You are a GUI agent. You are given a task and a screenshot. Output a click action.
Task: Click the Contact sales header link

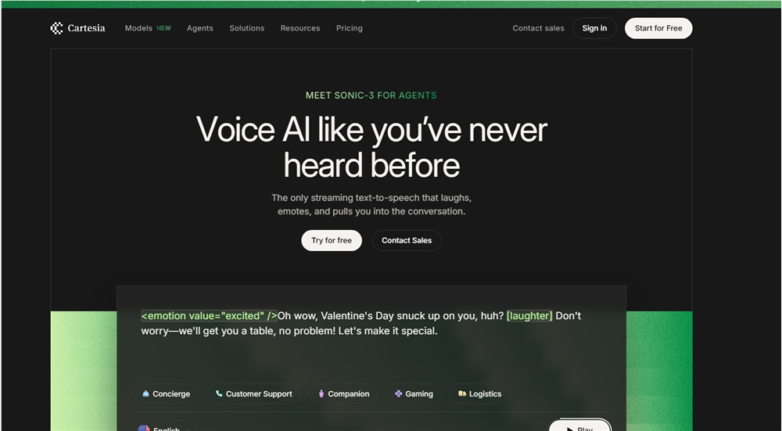(x=538, y=28)
